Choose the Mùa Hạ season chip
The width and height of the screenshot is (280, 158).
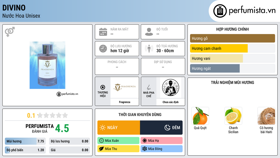[162, 141]
